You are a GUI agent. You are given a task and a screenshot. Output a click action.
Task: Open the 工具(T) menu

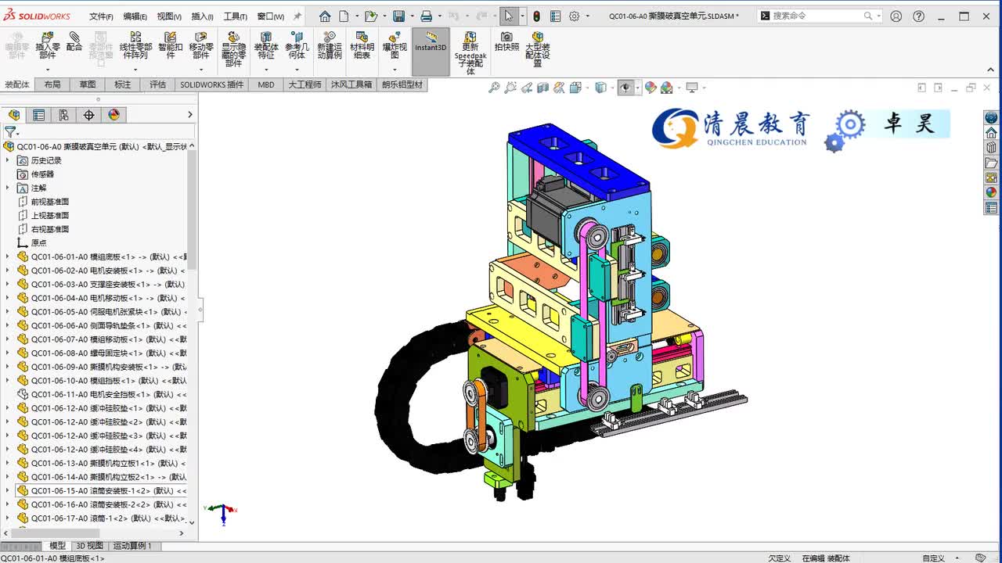pos(236,16)
